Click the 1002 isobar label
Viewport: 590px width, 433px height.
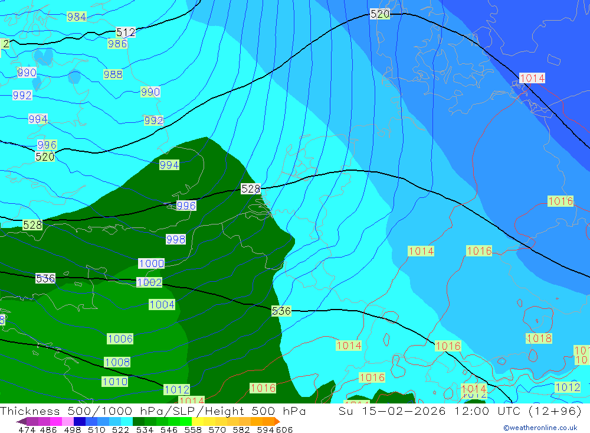pos(149,282)
